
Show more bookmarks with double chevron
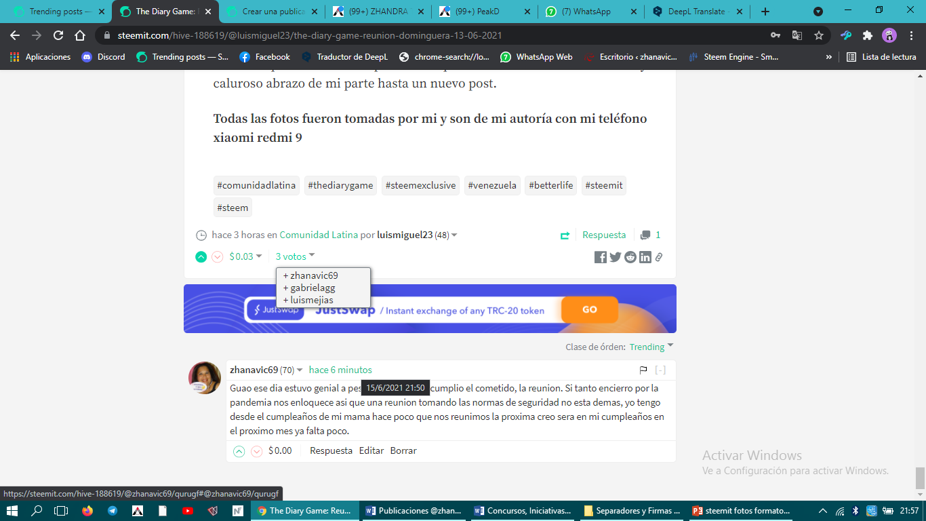(x=828, y=57)
